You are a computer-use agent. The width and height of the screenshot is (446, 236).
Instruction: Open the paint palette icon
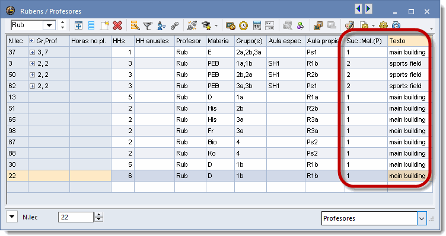pos(349,25)
